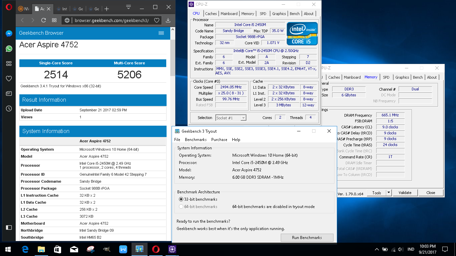Launch Microsoft Edge from taskbar
The height and width of the screenshot is (256, 456).
click(x=25, y=249)
